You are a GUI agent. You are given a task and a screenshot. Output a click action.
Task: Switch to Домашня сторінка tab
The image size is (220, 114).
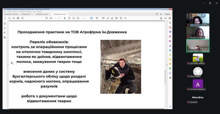pyautogui.click(x=11, y=14)
